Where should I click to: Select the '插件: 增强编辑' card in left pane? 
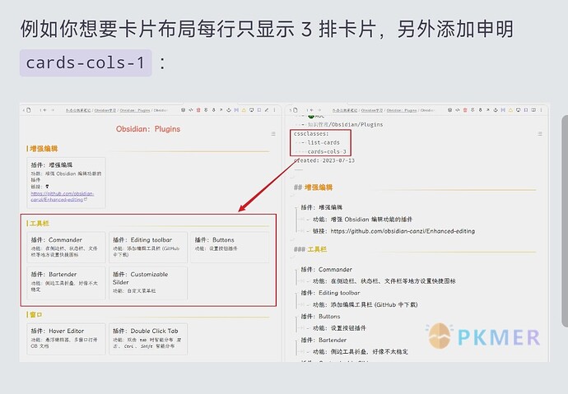(x=66, y=183)
